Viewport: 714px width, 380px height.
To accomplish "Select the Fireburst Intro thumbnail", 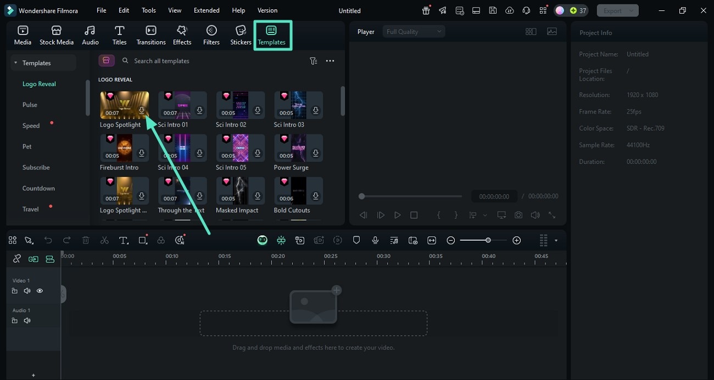I will pyautogui.click(x=125, y=148).
